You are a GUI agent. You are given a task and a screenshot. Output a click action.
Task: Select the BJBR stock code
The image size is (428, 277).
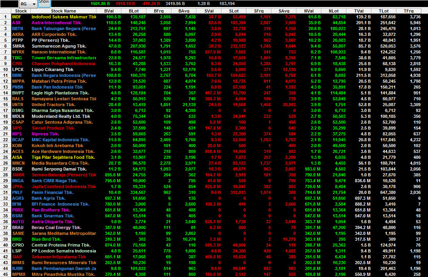(18, 269)
